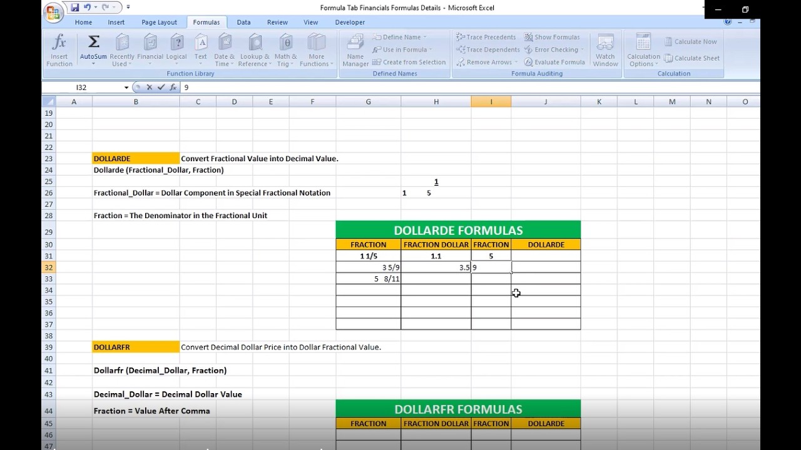Image resolution: width=801 pixels, height=450 pixels.
Task: Select row 31 header
Action: [x=48, y=256]
